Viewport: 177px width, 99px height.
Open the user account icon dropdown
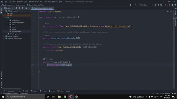pos(131,5)
